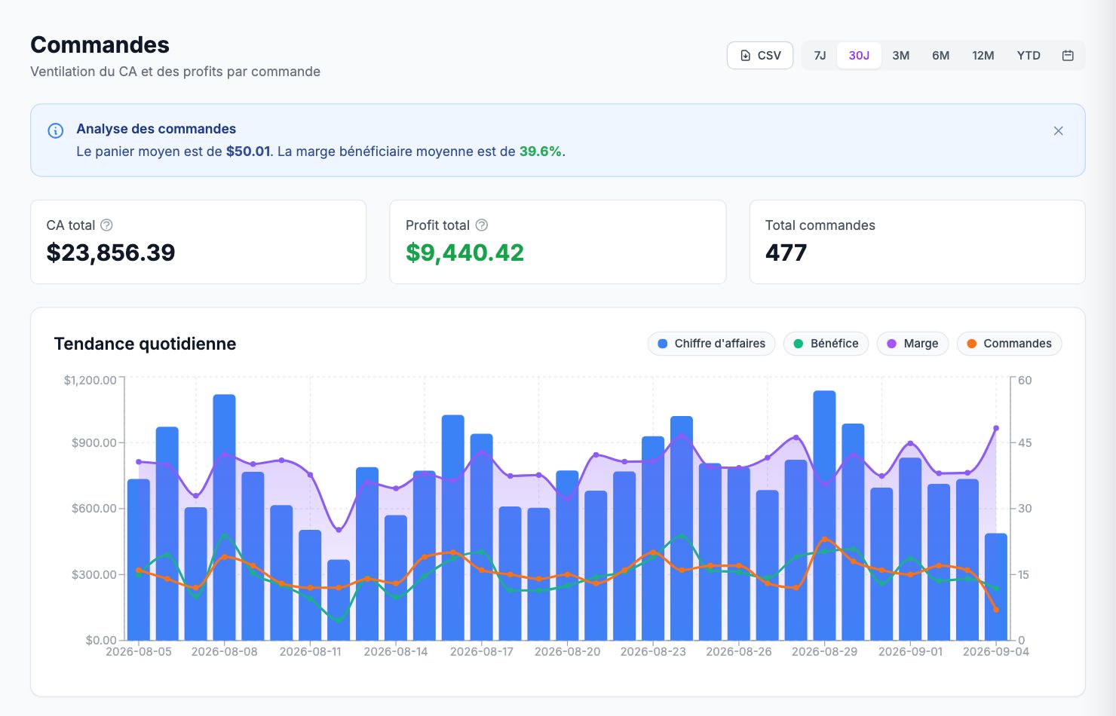This screenshot has width=1116, height=716.
Task: Show help tooltip next to Profit total
Action: pyautogui.click(x=482, y=225)
